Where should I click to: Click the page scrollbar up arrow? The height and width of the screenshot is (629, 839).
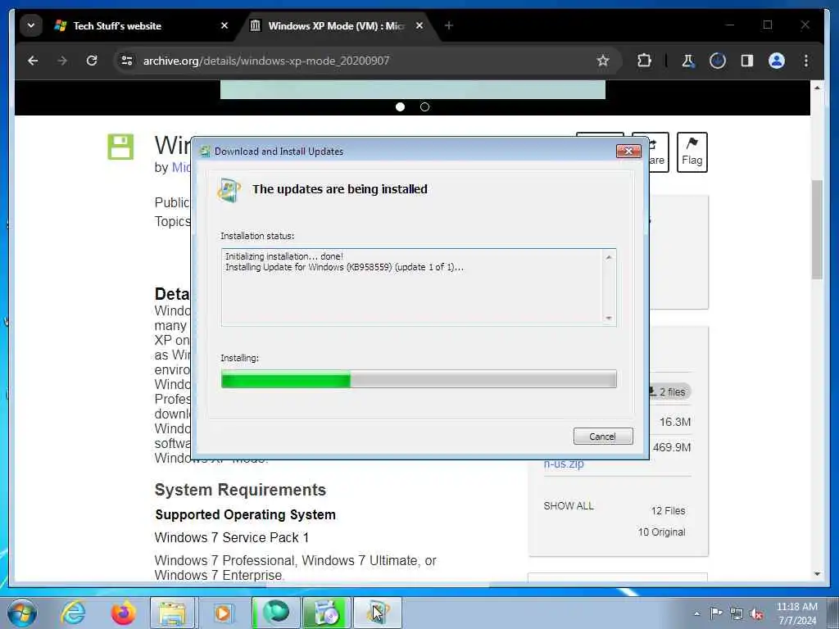click(817, 88)
